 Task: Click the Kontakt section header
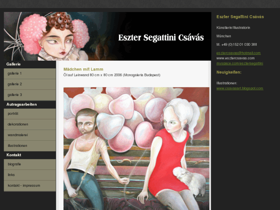click(x=14, y=155)
